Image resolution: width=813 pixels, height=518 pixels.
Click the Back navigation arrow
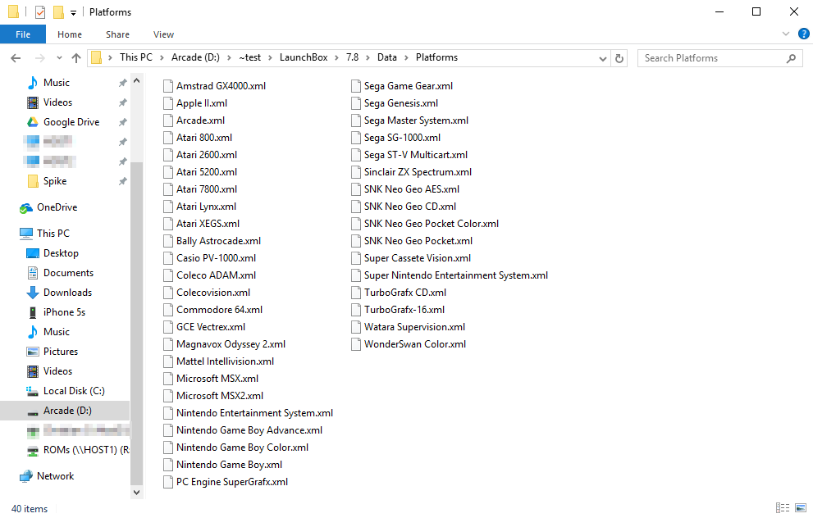16,58
